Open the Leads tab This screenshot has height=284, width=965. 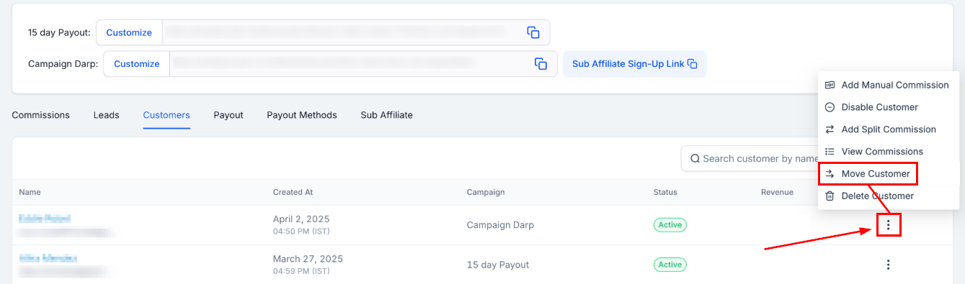[x=107, y=115]
